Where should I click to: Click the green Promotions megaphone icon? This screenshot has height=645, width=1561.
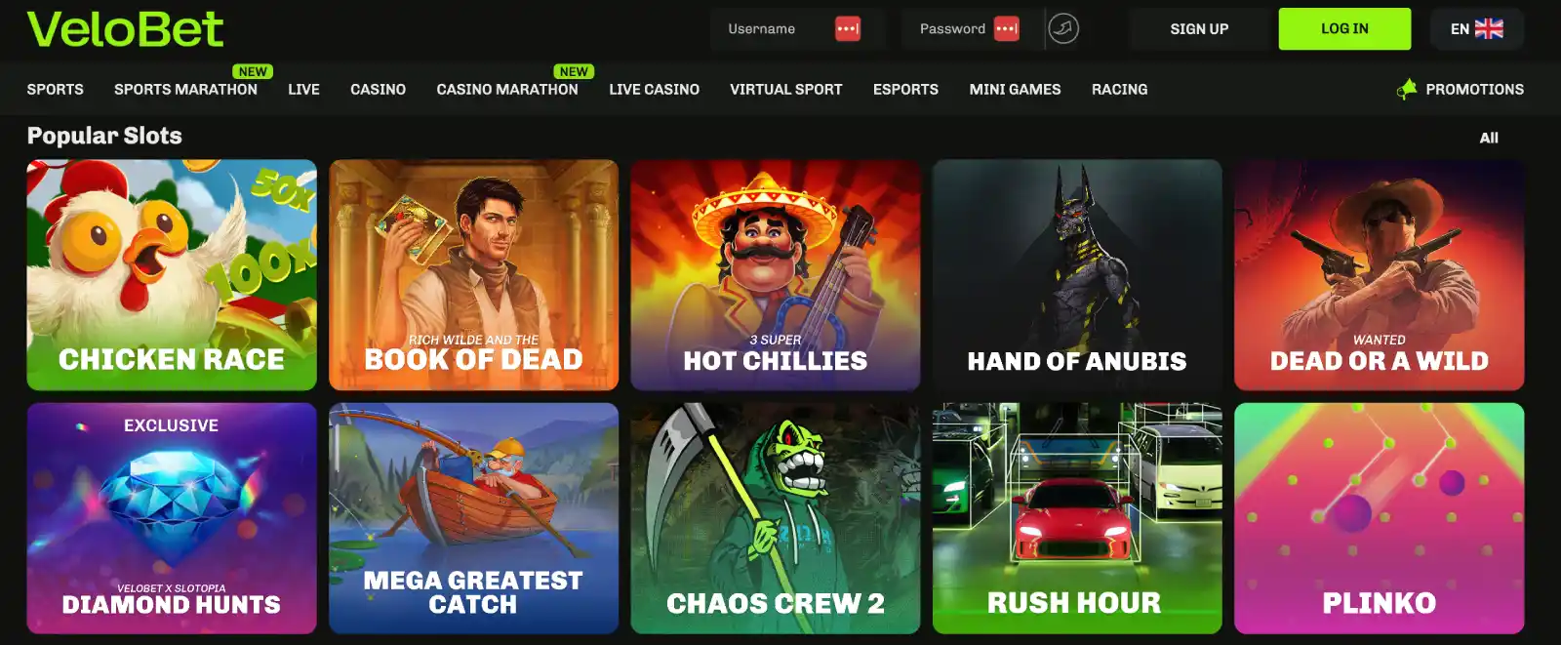[x=1407, y=89]
